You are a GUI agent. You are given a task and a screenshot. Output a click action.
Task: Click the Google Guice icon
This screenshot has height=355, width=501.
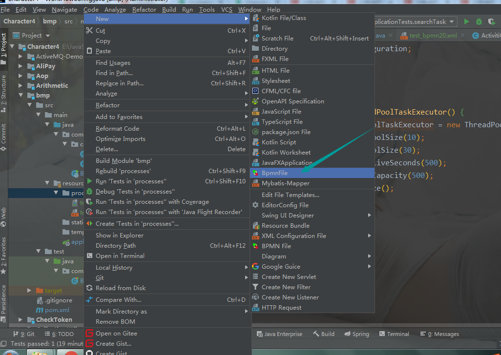point(255,266)
